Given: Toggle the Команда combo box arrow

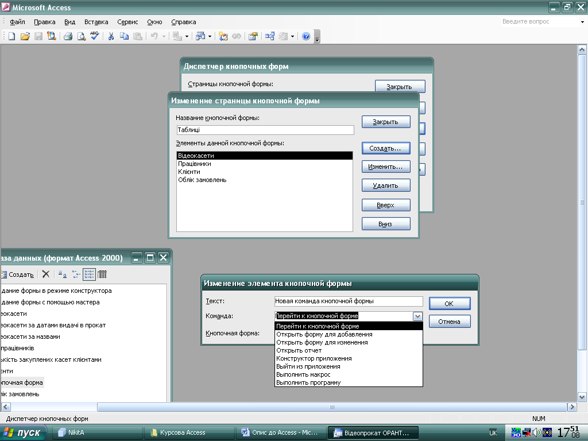Looking at the screenshot, I should (418, 316).
